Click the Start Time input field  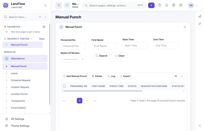coord(135,46)
